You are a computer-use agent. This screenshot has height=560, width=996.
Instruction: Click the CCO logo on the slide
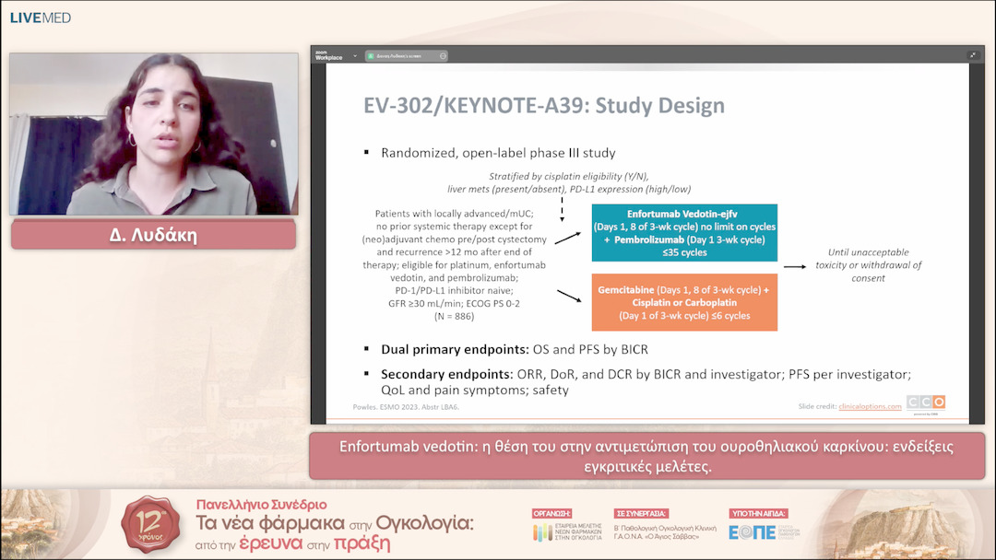tap(925, 402)
